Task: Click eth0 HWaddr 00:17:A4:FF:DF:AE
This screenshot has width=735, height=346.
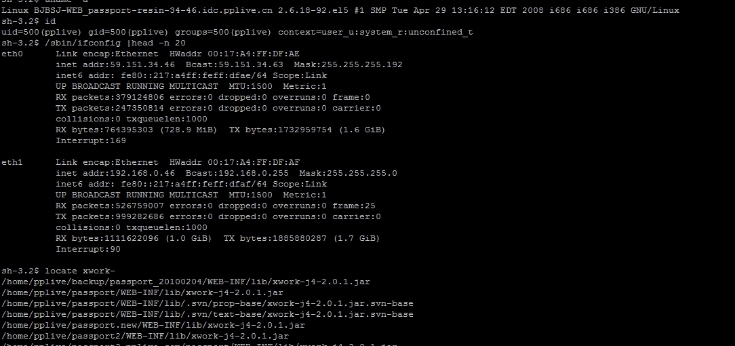Action: coord(235,54)
